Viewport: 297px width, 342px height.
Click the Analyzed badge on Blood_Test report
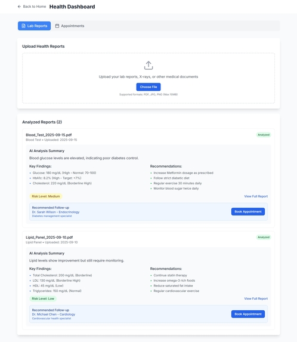[264, 135]
